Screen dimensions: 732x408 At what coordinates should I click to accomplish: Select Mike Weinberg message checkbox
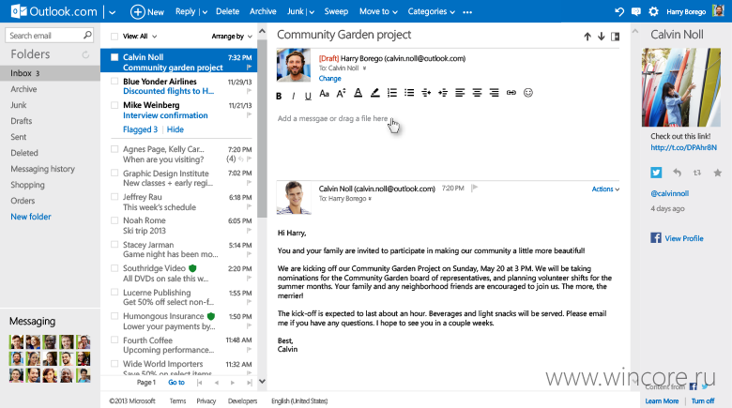pyautogui.click(x=114, y=105)
